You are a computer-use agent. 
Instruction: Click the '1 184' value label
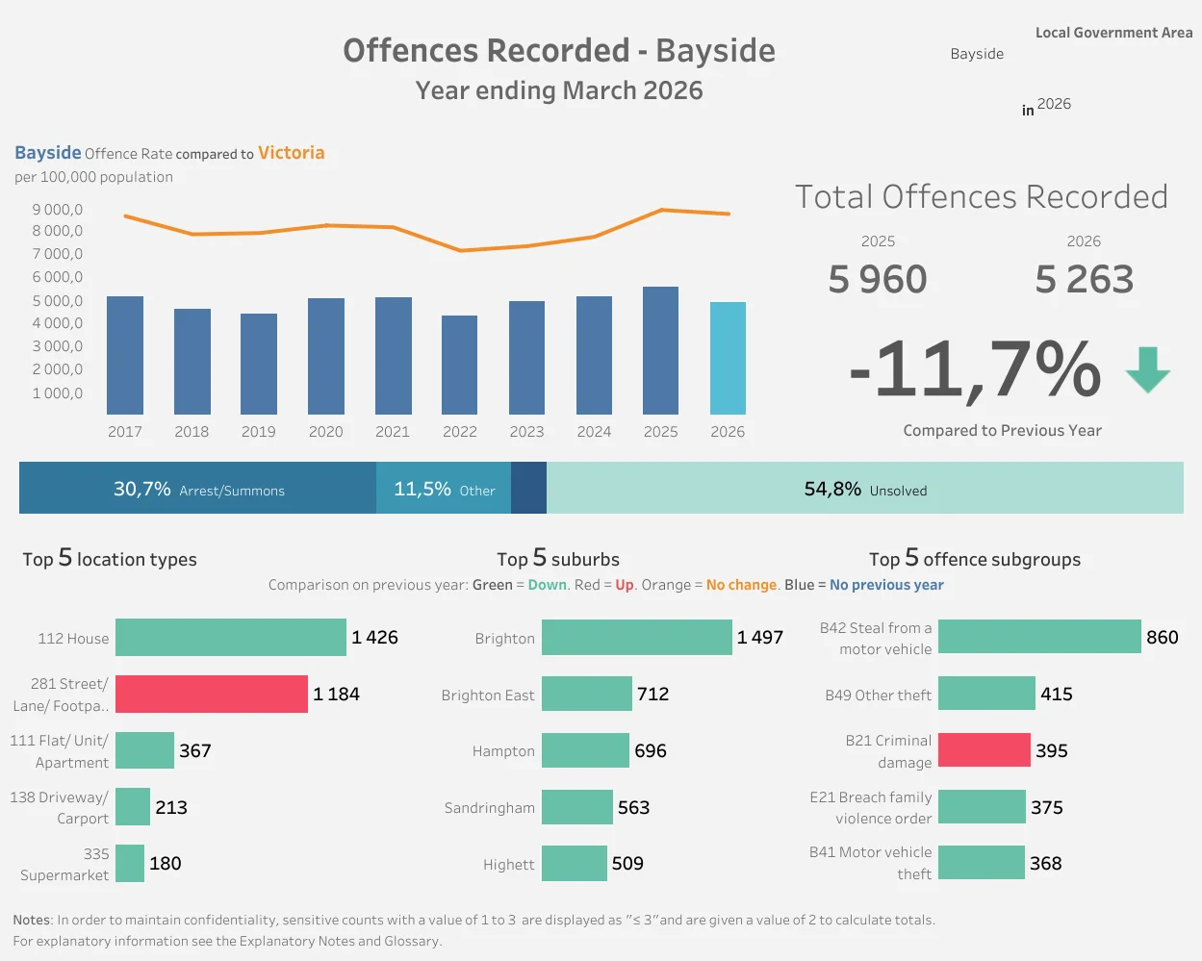[x=336, y=694]
